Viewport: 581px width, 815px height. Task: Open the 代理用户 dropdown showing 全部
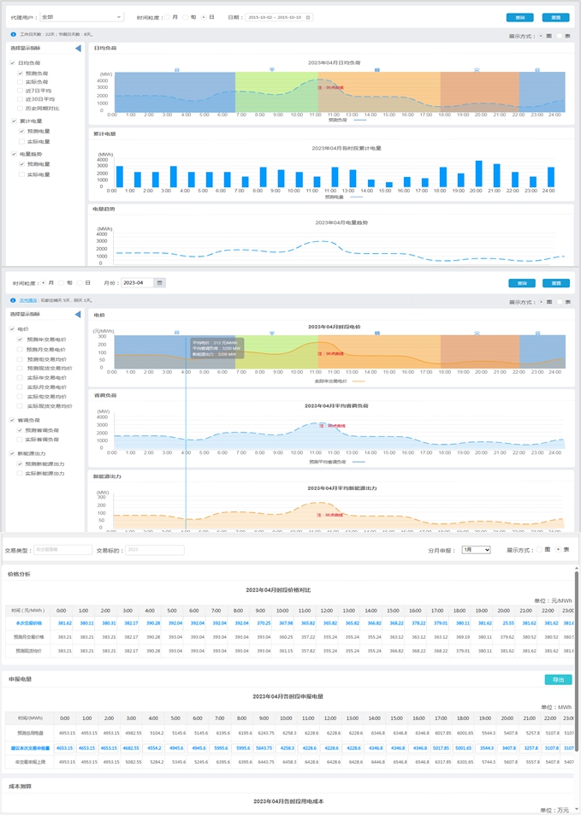82,17
